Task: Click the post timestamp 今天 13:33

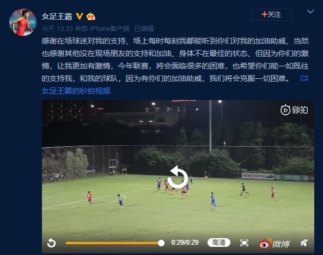Action: click(x=58, y=29)
